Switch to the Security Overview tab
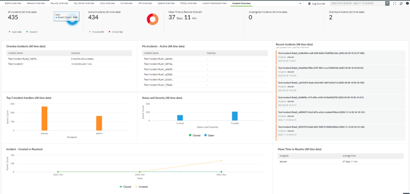This screenshot has width=410, height=194. [59, 3]
